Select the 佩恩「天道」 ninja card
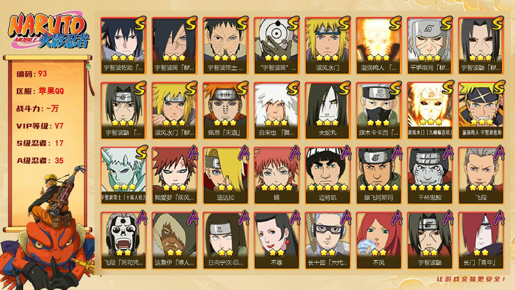515x290 pixels. (x=225, y=111)
